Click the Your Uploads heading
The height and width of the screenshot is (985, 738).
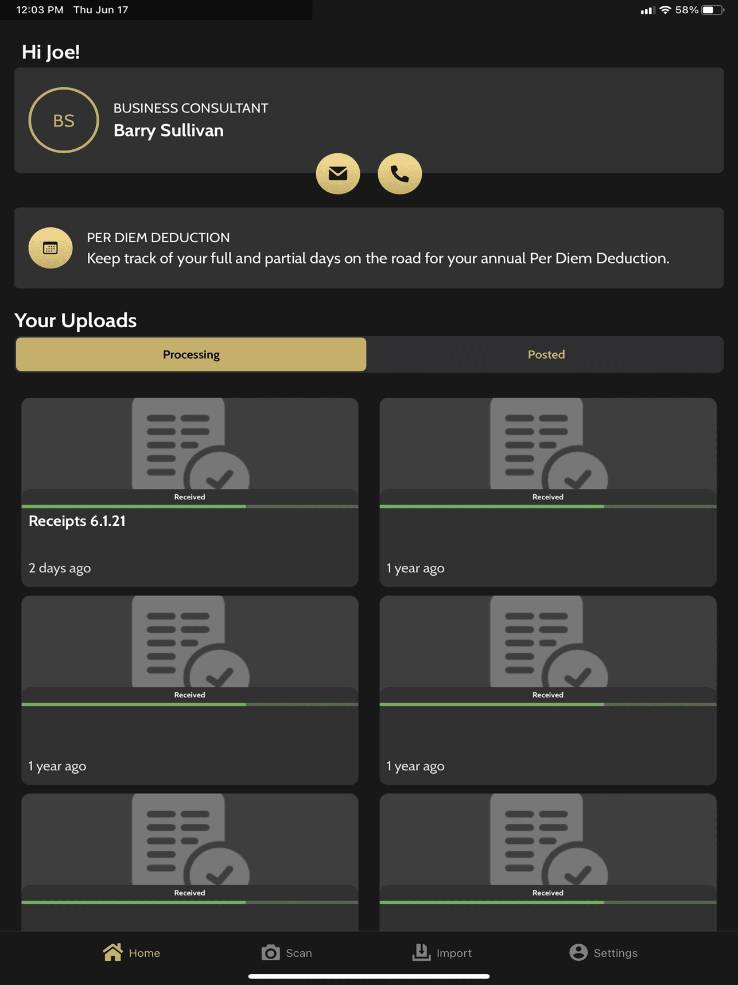[75, 320]
